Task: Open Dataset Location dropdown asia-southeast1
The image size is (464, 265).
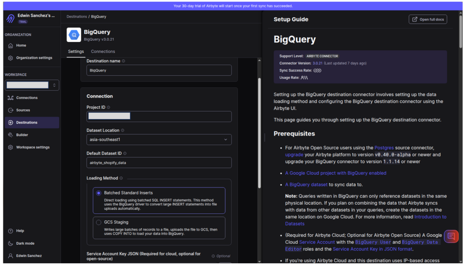Action: pos(159,140)
